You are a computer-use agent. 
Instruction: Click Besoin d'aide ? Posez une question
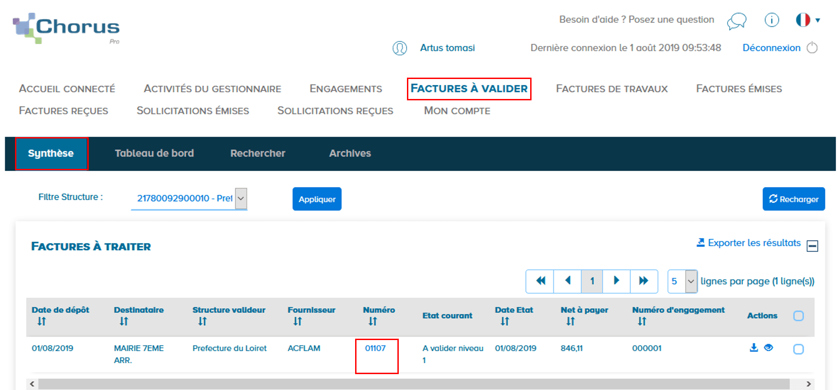click(x=637, y=20)
